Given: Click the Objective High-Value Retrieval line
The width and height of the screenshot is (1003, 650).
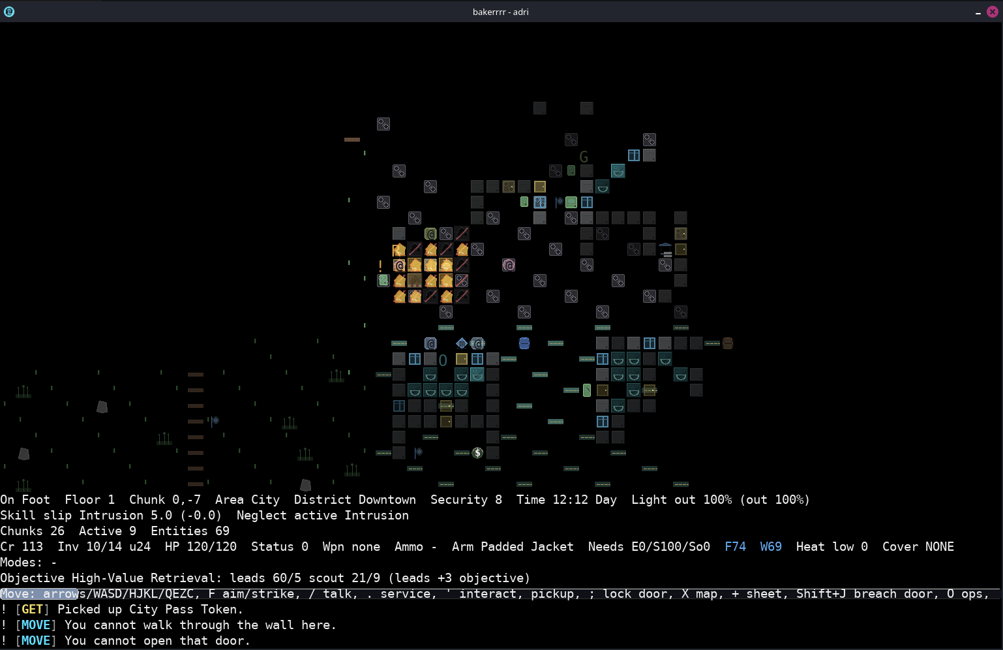Looking at the screenshot, I should tap(265, 578).
